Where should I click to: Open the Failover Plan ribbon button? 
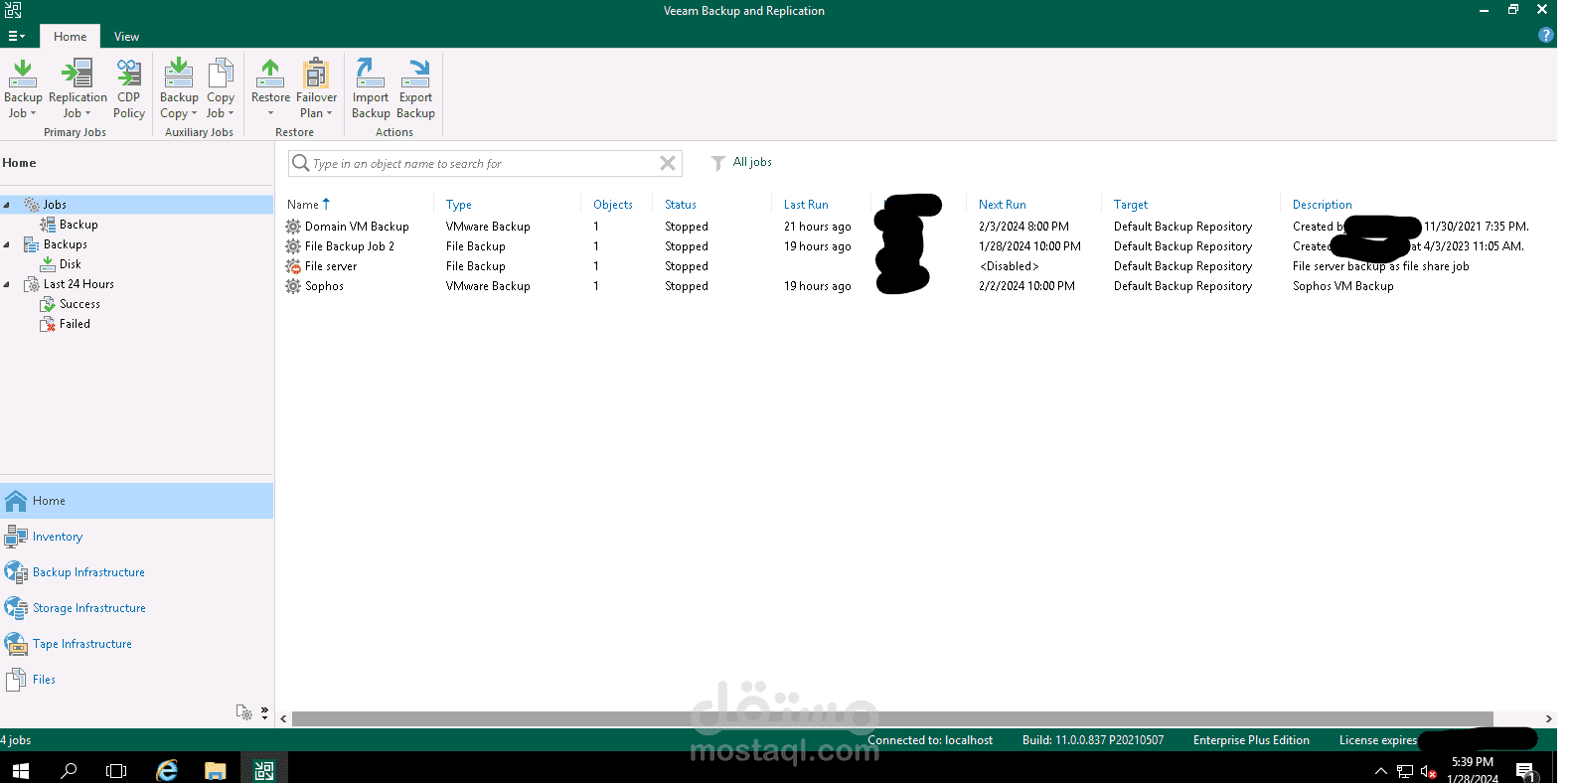coord(316,88)
